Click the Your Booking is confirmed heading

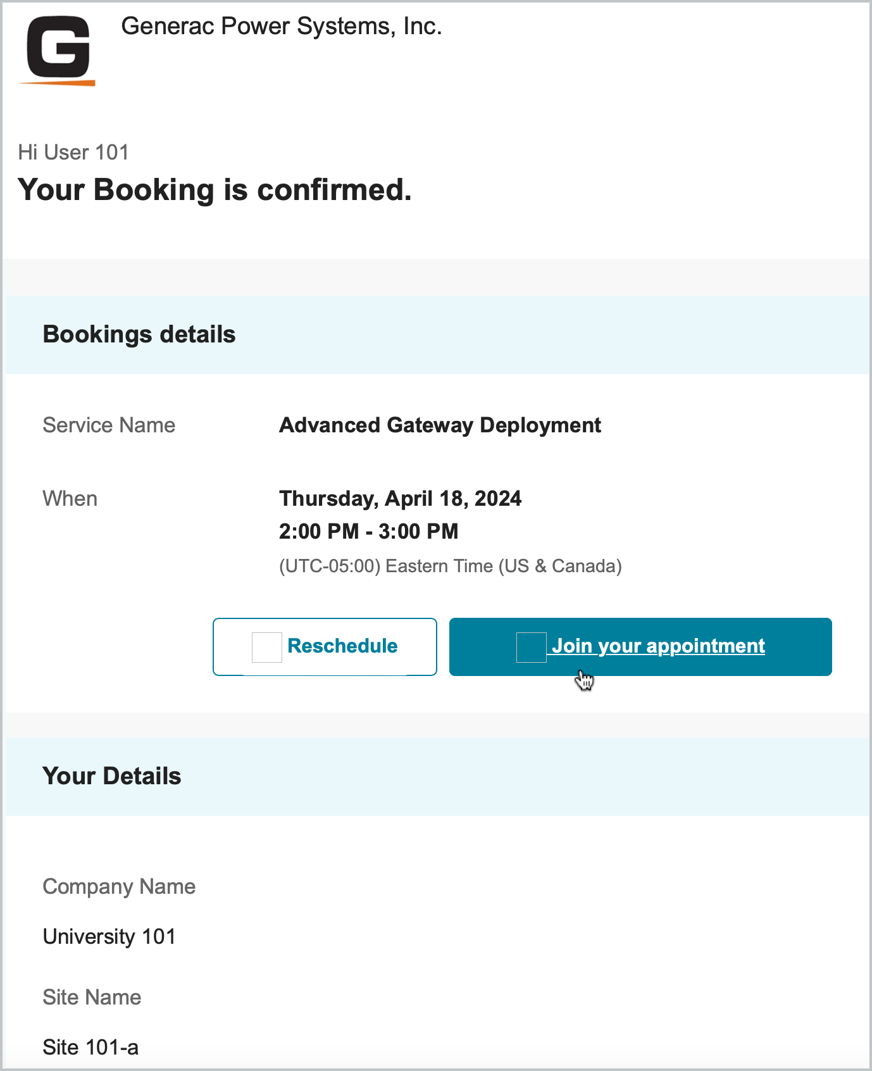point(215,189)
